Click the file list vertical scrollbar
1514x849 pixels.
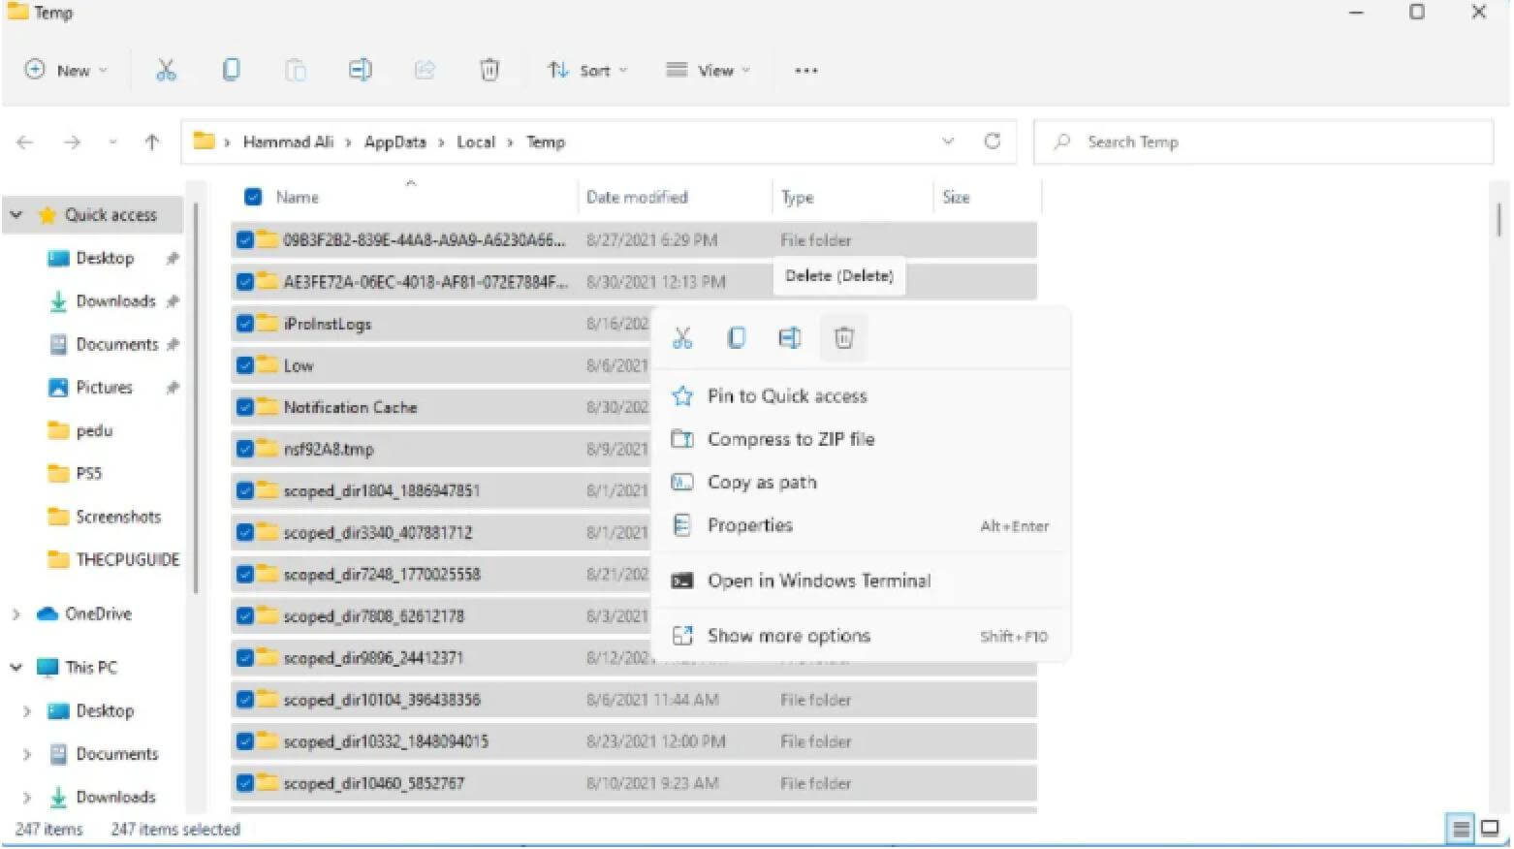[1499, 218]
